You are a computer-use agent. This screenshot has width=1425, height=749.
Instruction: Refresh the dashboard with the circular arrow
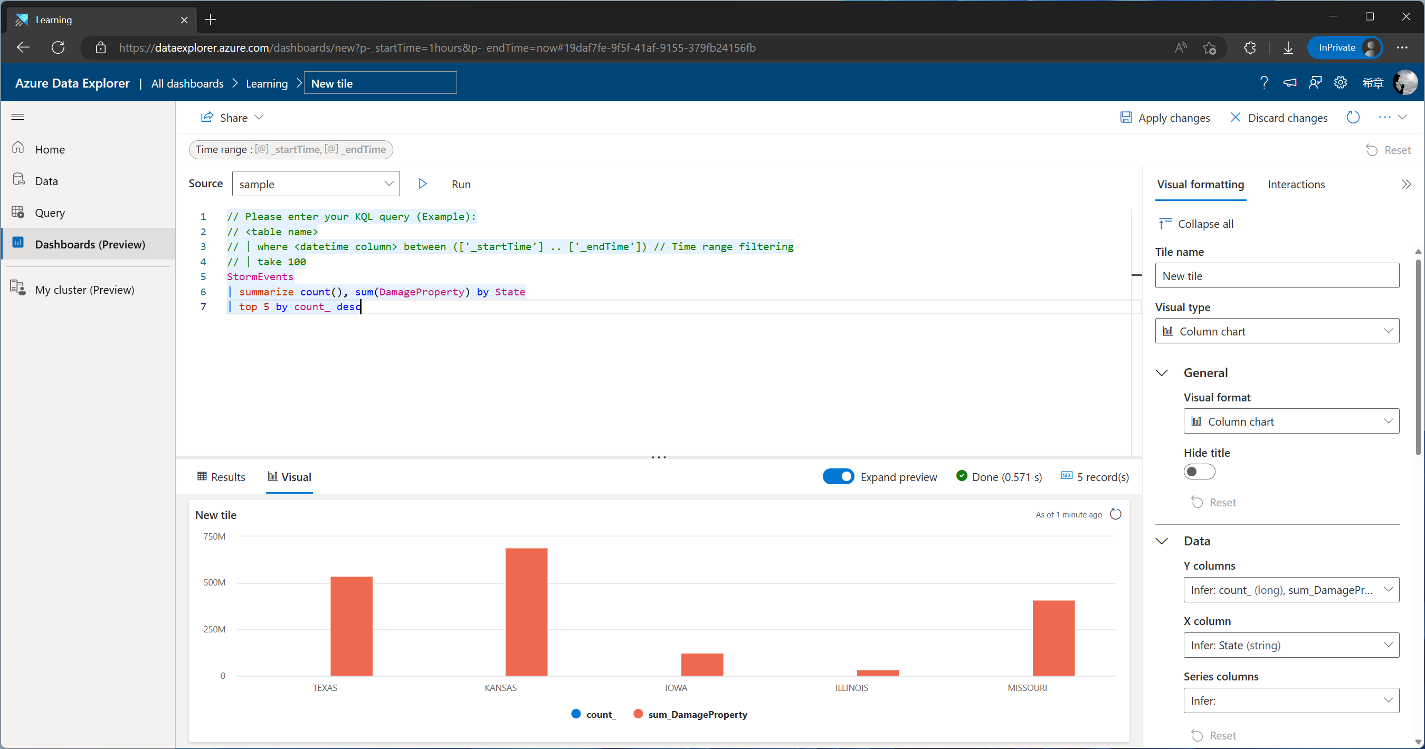(1353, 117)
